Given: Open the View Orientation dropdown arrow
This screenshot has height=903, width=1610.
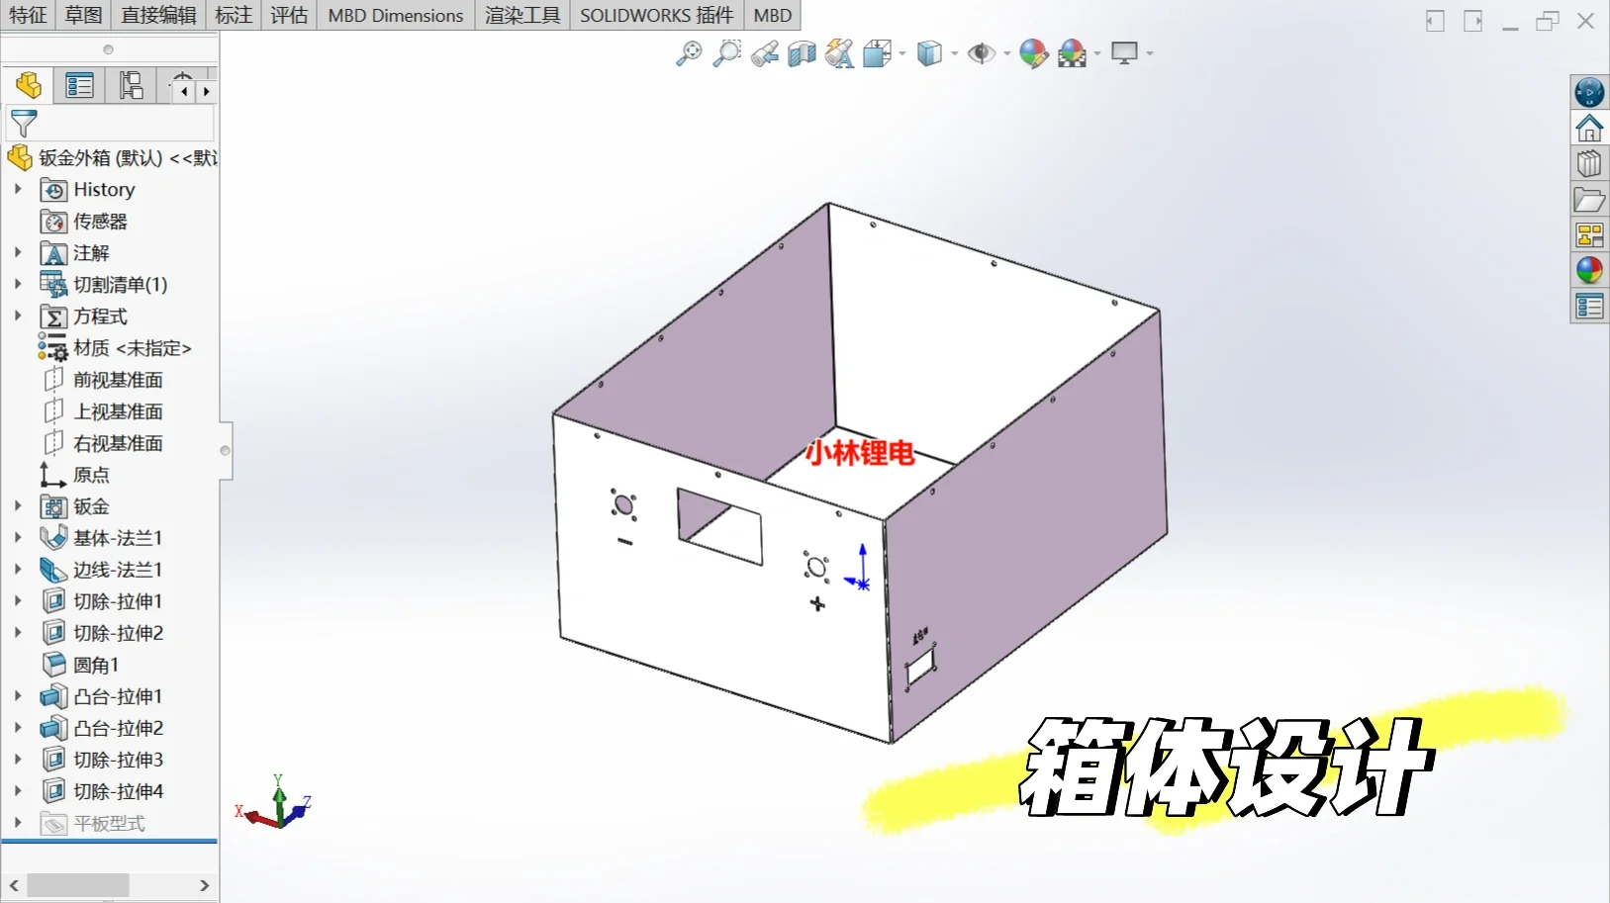Looking at the screenshot, I should (x=901, y=53).
